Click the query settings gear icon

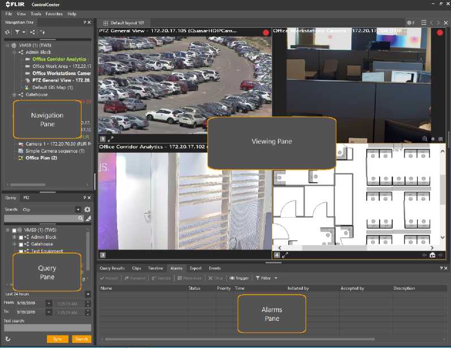(87, 209)
